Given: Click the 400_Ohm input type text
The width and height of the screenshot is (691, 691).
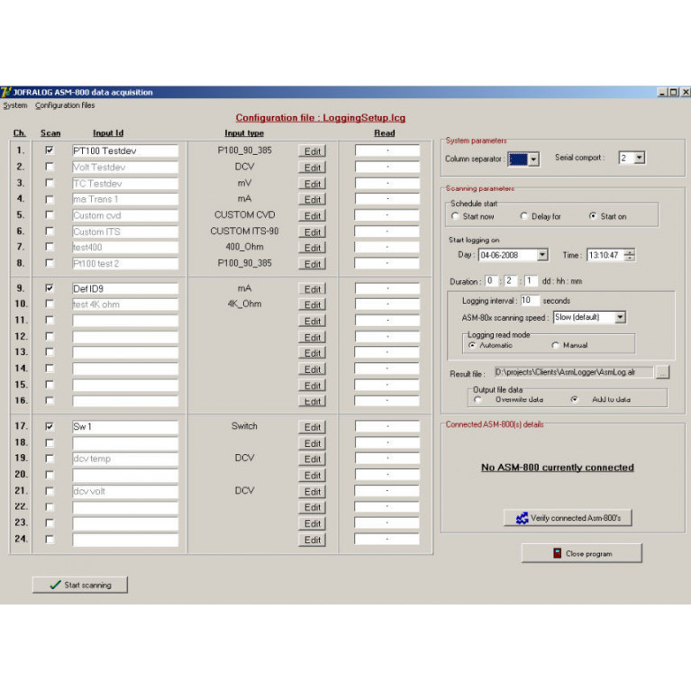Looking at the screenshot, I should click(x=244, y=247).
